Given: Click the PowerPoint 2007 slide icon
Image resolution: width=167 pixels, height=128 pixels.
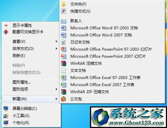Looking at the screenshot, I should pyautogui.click(x=63, y=56).
